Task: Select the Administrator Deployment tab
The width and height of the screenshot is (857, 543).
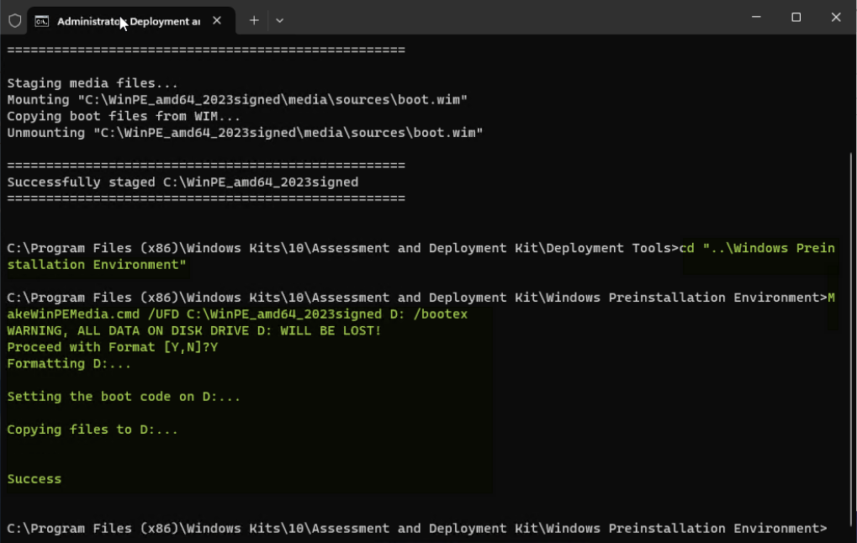Action: [x=128, y=21]
